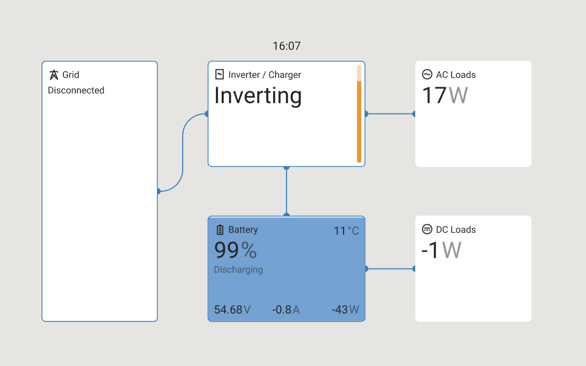Click the DC Loads icon
Image resolution: width=586 pixels, height=366 pixels.
(427, 230)
